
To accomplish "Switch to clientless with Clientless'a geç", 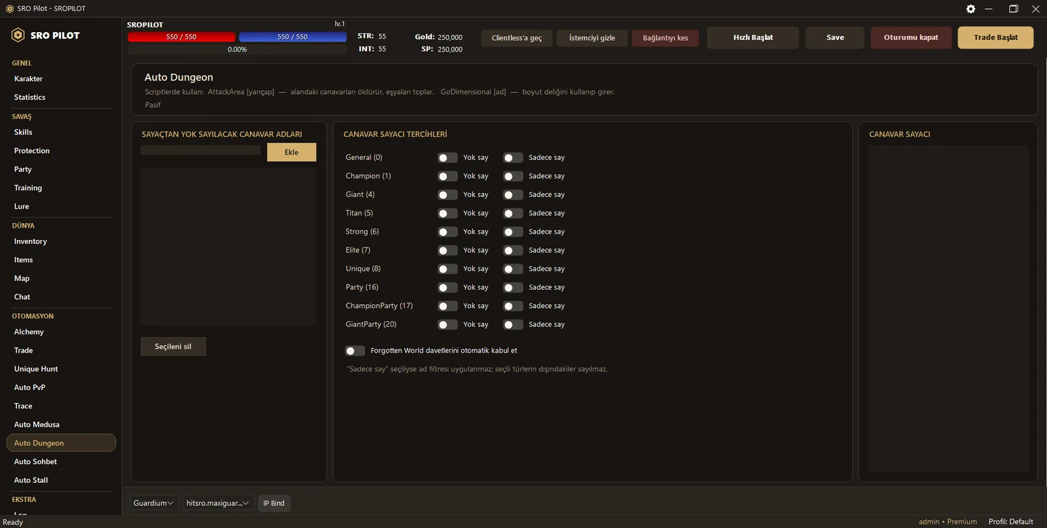I will point(517,38).
